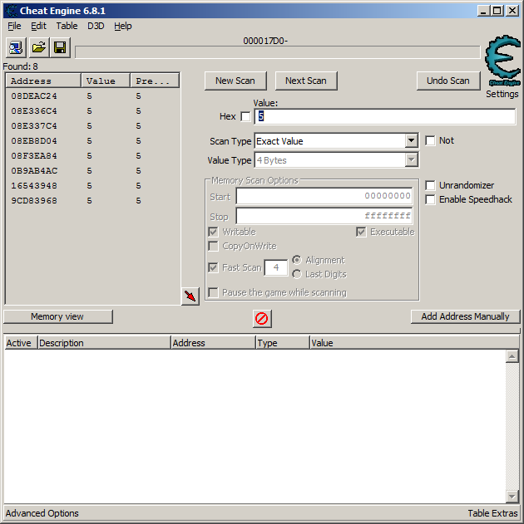Open Advanced Options
The image size is (524, 524).
42,513
